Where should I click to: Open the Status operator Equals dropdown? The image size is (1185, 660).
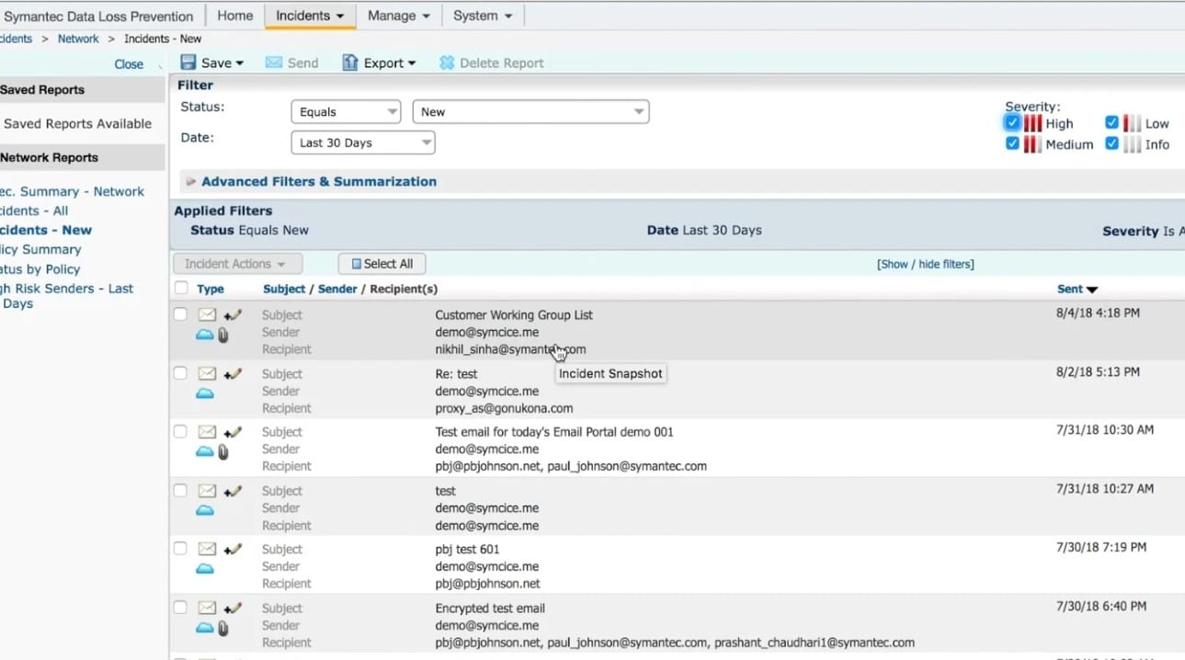(x=346, y=112)
